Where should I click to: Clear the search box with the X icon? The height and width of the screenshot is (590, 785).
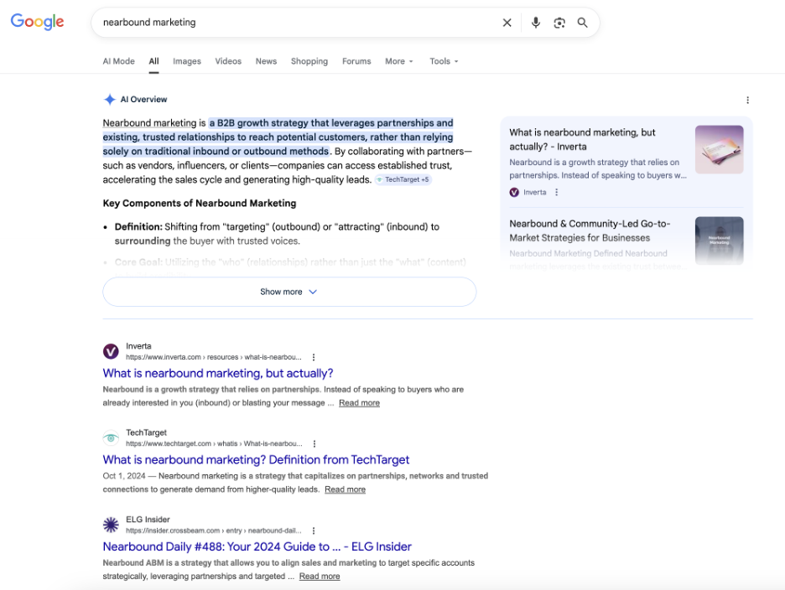click(507, 23)
